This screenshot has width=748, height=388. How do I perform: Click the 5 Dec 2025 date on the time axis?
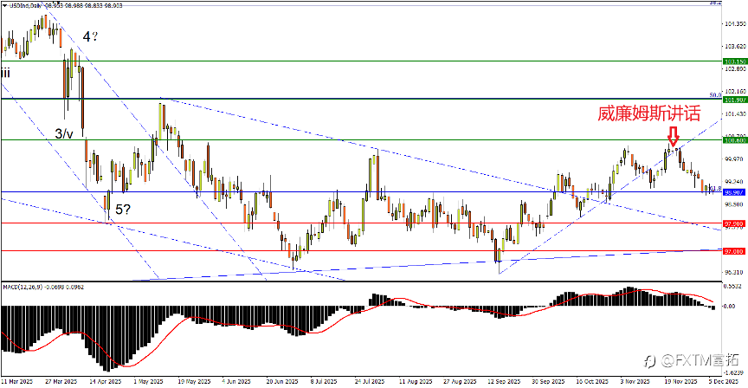pos(723,381)
